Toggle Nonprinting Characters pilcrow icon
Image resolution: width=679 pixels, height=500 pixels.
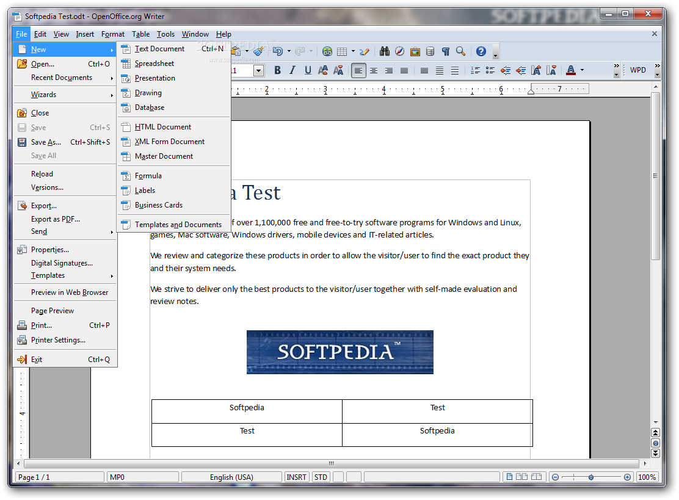pos(446,51)
